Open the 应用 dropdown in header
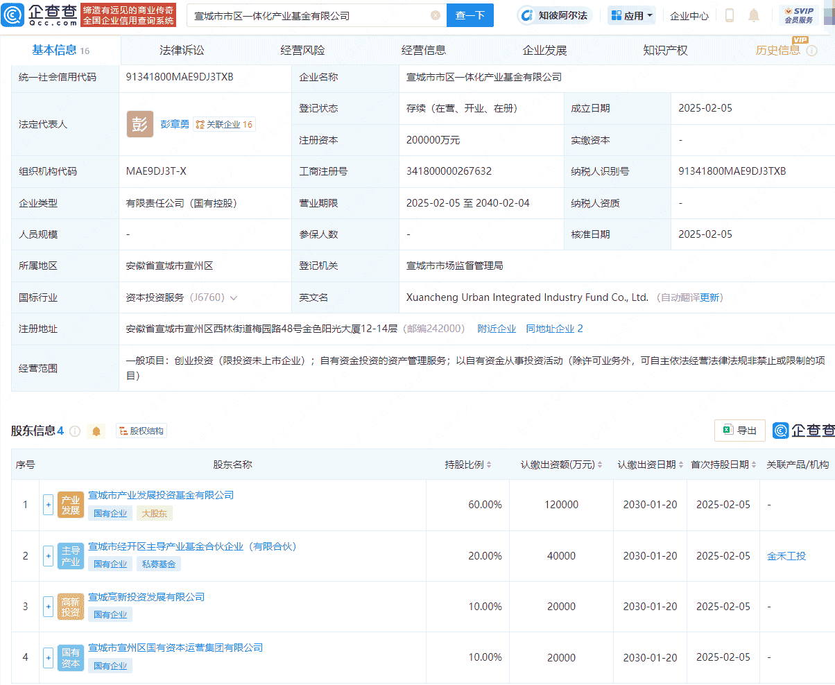 (631, 15)
